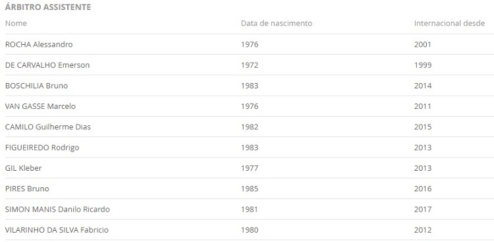Click international year 2017 for SIMON MANIS
Screen dimensions: 494x242
click(x=423, y=209)
